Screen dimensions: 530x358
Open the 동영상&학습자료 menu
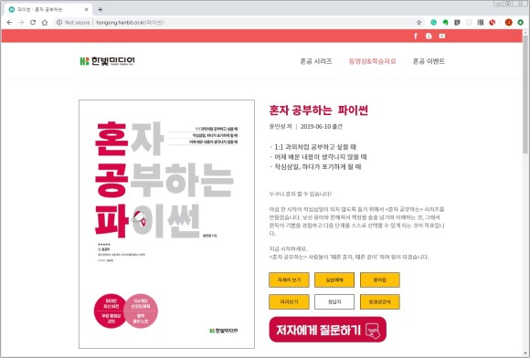[372, 61]
